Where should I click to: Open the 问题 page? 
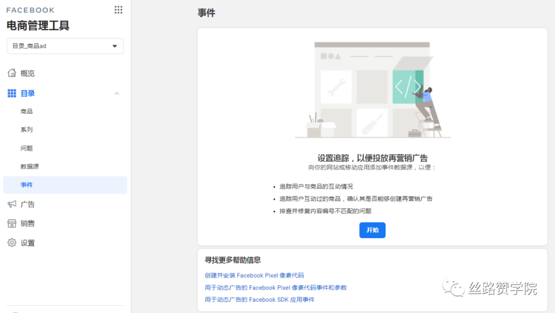click(x=27, y=148)
